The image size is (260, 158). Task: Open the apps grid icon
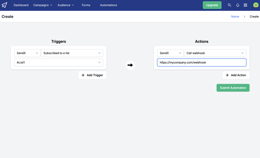(x=245, y=5)
